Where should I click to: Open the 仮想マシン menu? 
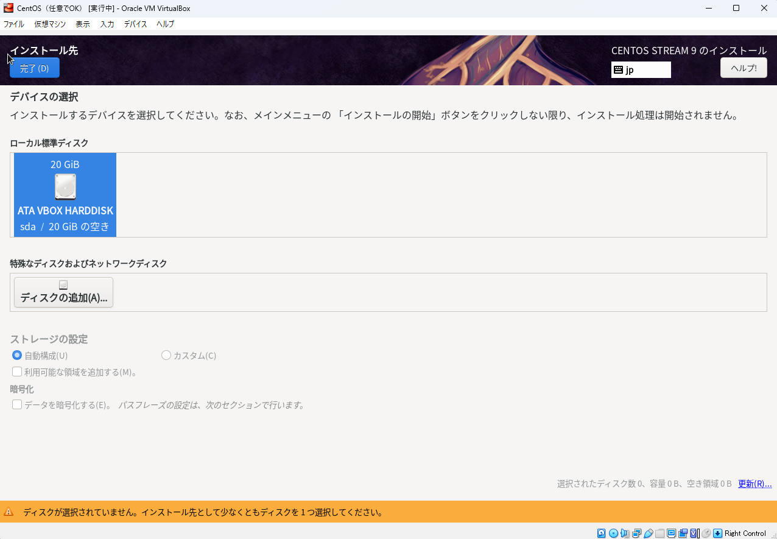click(49, 24)
